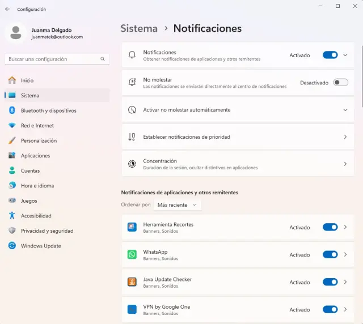Expand the Notificaciones settings chevron
The image size is (363, 324).
[x=345, y=55]
